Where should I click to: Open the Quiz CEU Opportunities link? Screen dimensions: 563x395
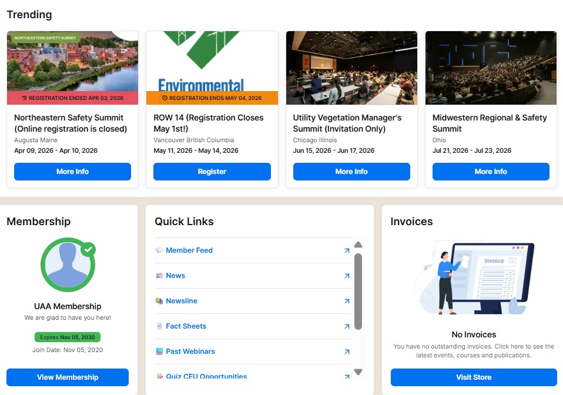[x=206, y=376]
